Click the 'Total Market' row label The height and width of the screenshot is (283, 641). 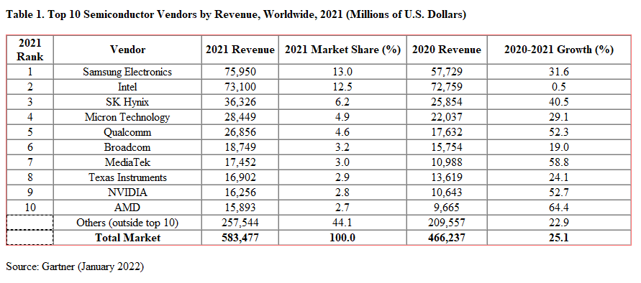(127, 238)
